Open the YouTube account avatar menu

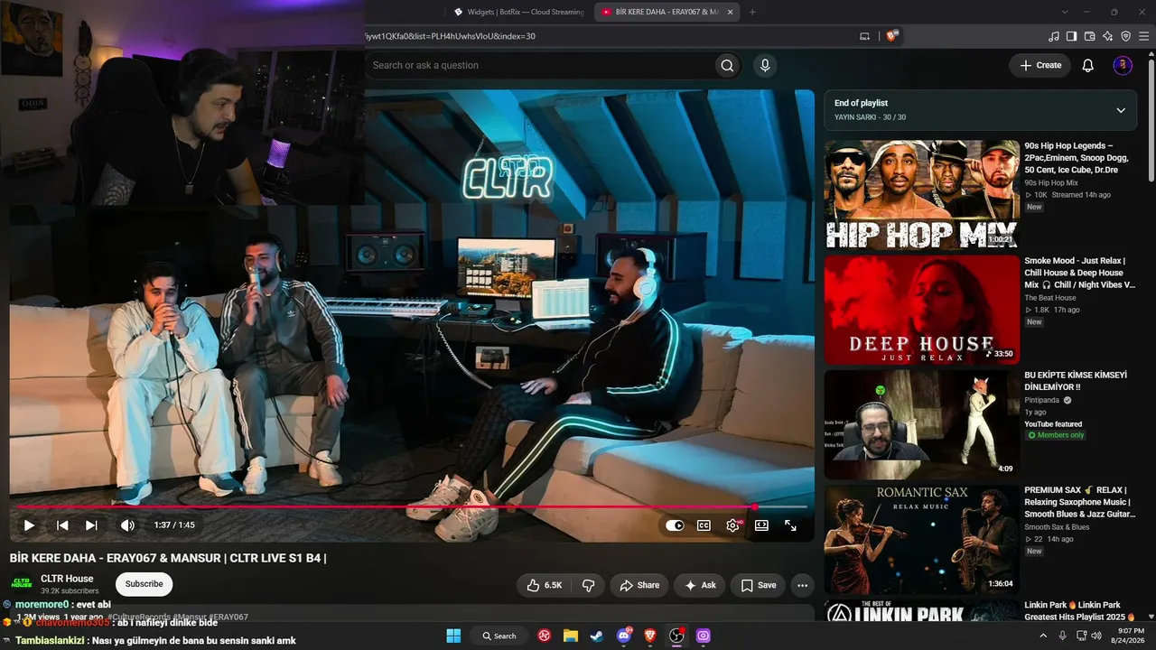[x=1123, y=65]
